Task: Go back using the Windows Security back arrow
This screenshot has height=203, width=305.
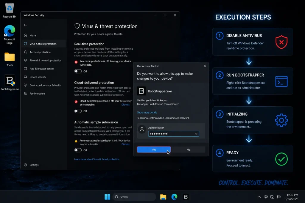Action: pos(25,25)
